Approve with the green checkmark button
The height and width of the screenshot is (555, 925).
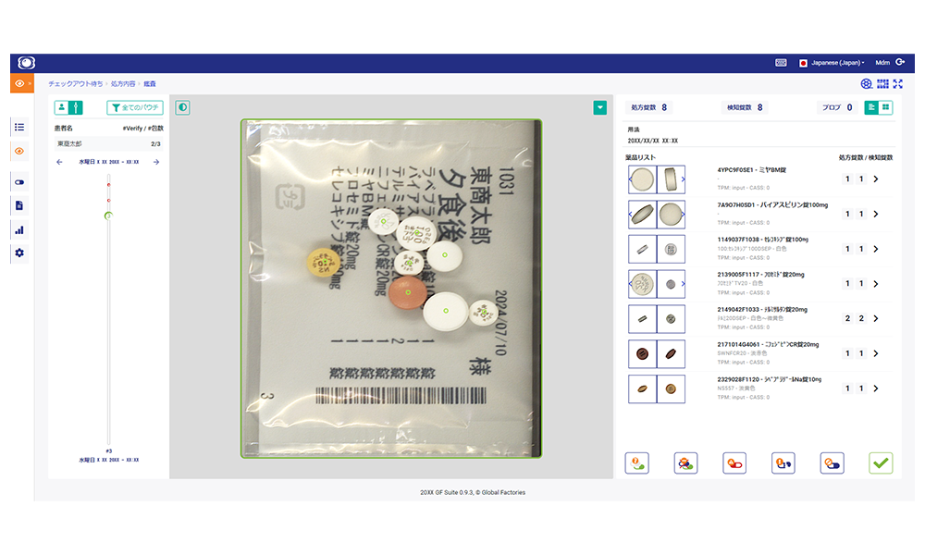coord(881,463)
